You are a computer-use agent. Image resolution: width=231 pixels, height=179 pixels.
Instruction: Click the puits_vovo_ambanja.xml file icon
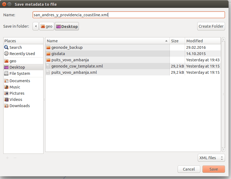pyautogui.click(x=48, y=72)
